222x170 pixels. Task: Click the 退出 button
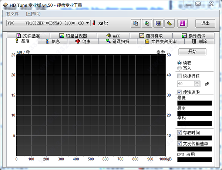pos(205,23)
